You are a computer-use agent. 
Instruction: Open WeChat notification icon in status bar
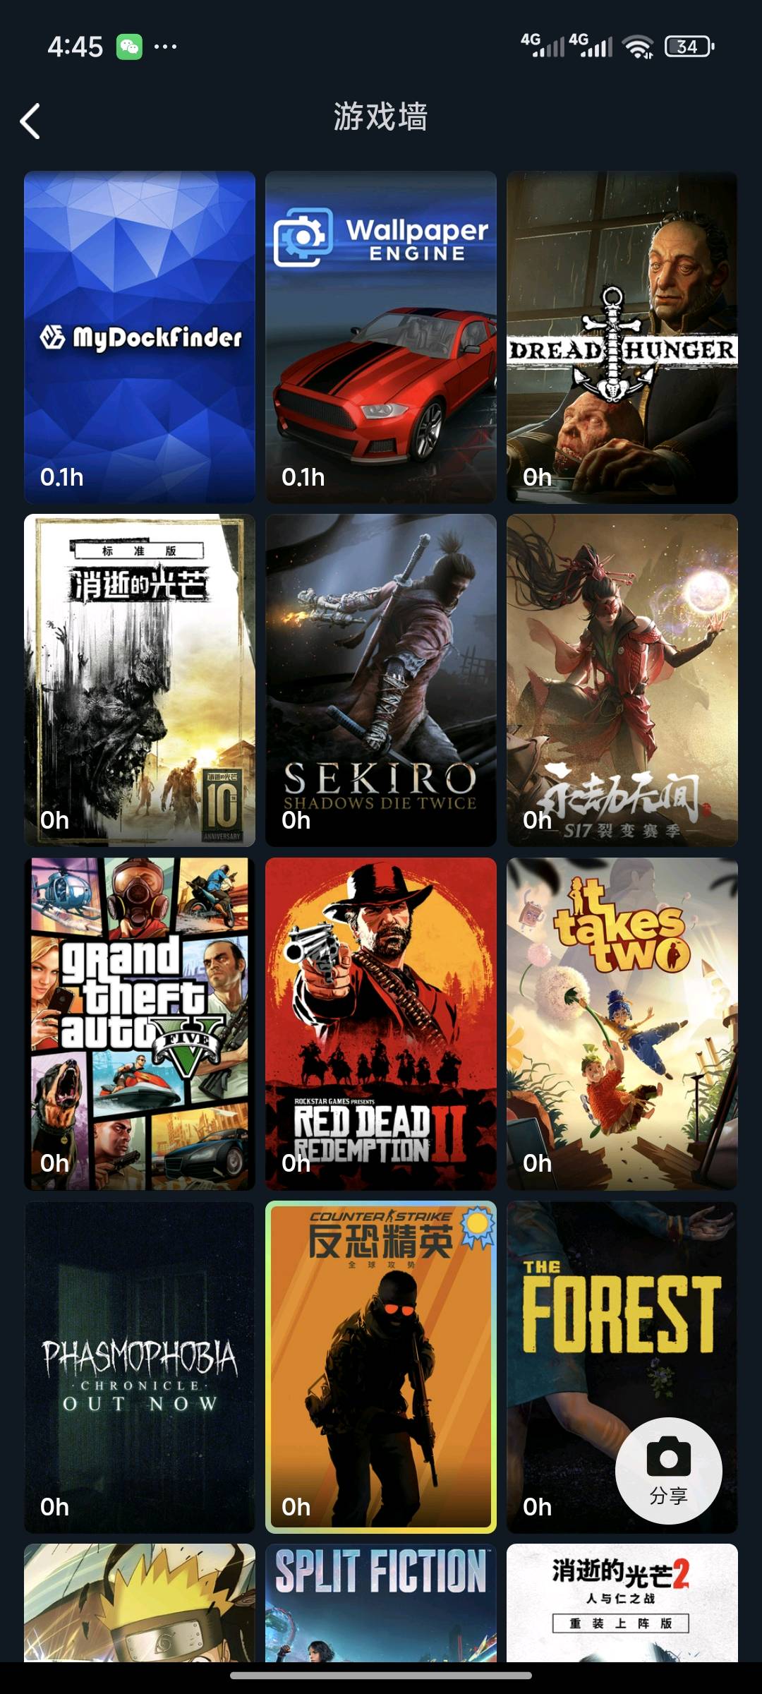tap(129, 47)
